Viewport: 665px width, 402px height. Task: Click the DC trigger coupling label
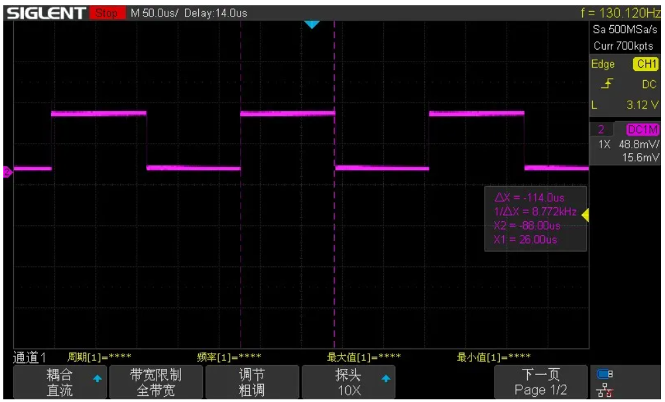point(649,84)
